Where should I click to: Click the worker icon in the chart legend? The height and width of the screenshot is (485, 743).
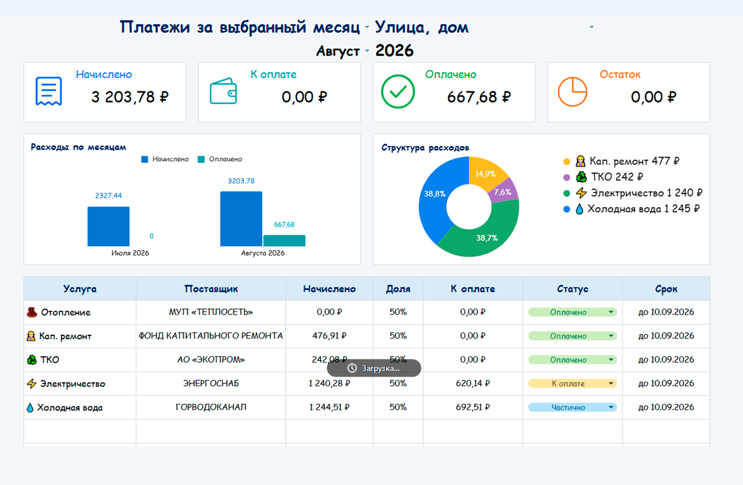[x=581, y=161]
